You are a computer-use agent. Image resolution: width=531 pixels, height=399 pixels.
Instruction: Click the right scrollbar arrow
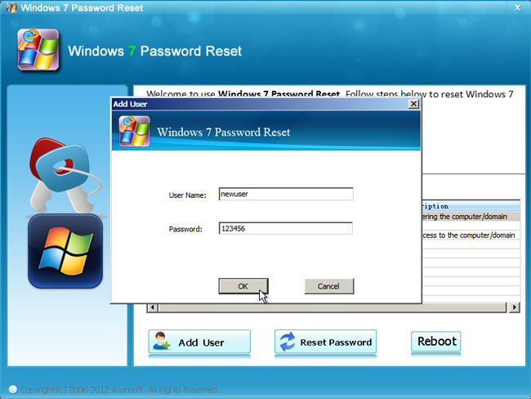pos(515,307)
